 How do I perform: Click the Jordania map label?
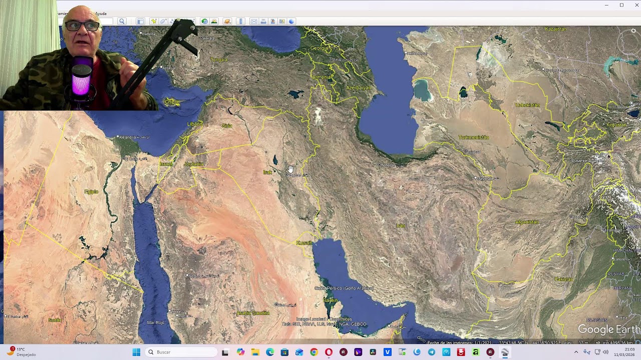194,164
